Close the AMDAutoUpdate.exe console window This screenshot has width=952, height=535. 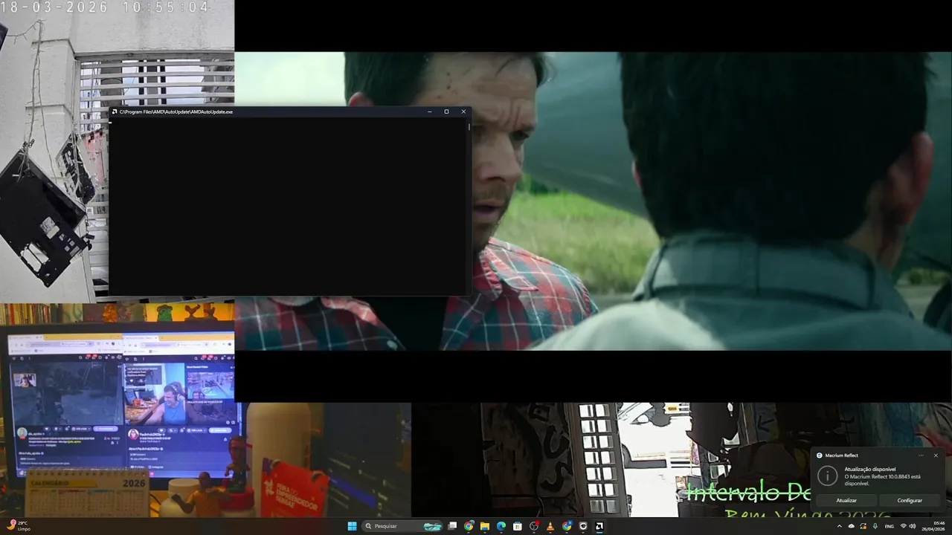[463, 111]
